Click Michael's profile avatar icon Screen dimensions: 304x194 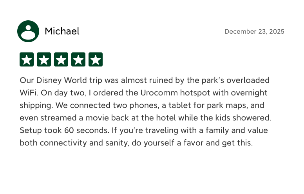pos(28,31)
